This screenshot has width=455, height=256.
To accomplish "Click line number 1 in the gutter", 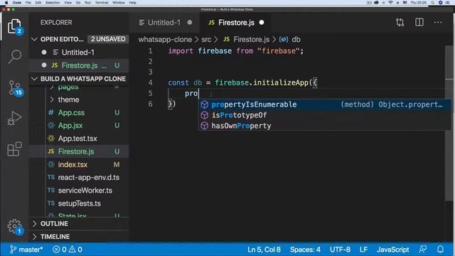I will (150, 51).
